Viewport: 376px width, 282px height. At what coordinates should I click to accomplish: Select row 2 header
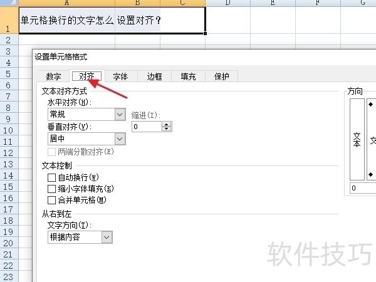pyautogui.click(x=9, y=40)
